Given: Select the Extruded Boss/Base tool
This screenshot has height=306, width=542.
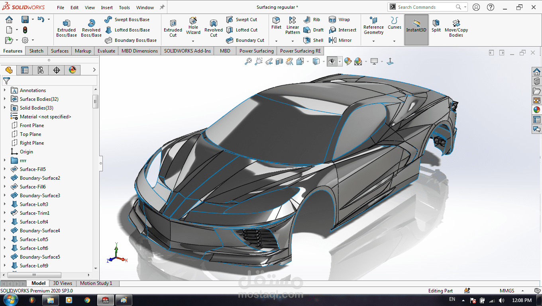Looking at the screenshot, I should tap(67, 28).
